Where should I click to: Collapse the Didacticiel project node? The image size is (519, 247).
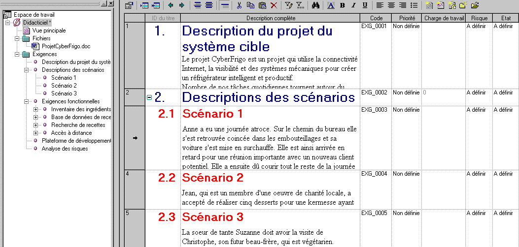[7, 23]
